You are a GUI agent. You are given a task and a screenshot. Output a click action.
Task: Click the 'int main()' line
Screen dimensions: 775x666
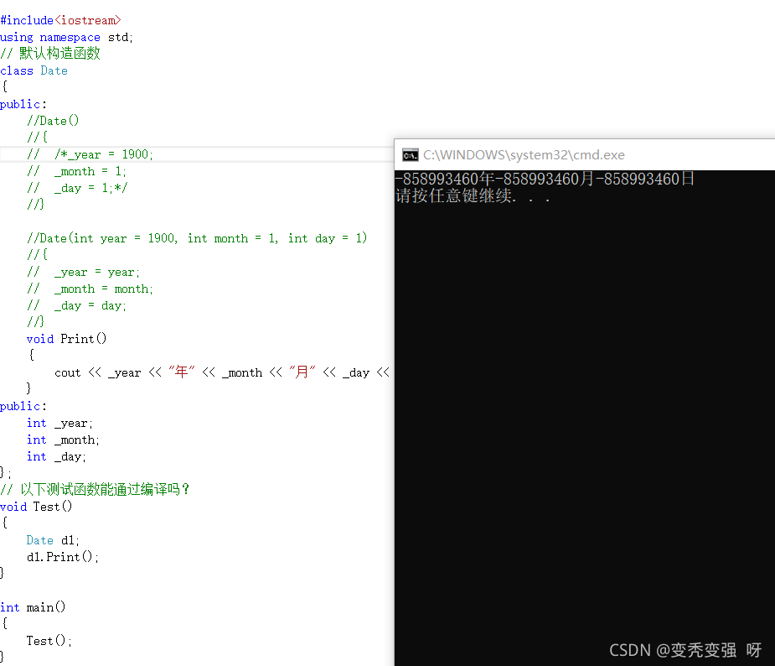click(x=33, y=607)
